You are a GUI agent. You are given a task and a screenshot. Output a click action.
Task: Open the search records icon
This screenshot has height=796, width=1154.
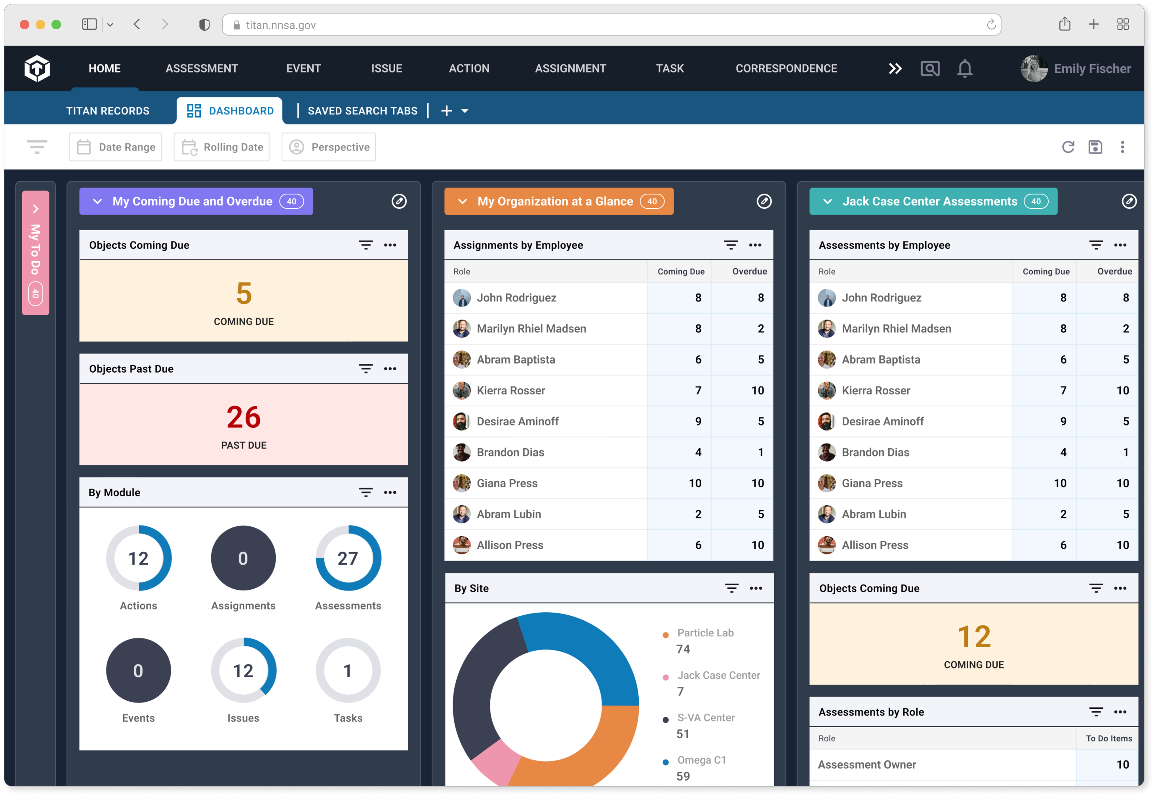tap(929, 69)
